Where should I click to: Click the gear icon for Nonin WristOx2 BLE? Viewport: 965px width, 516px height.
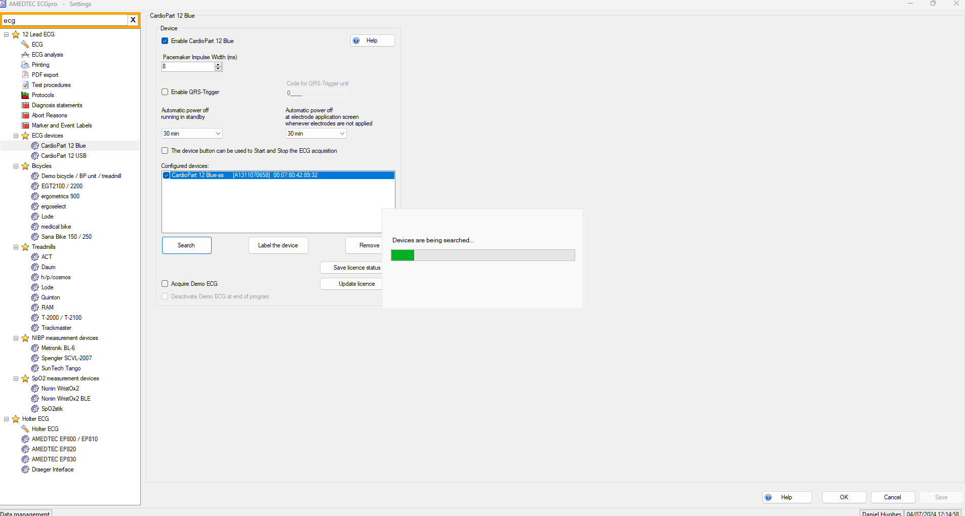tap(35, 399)
